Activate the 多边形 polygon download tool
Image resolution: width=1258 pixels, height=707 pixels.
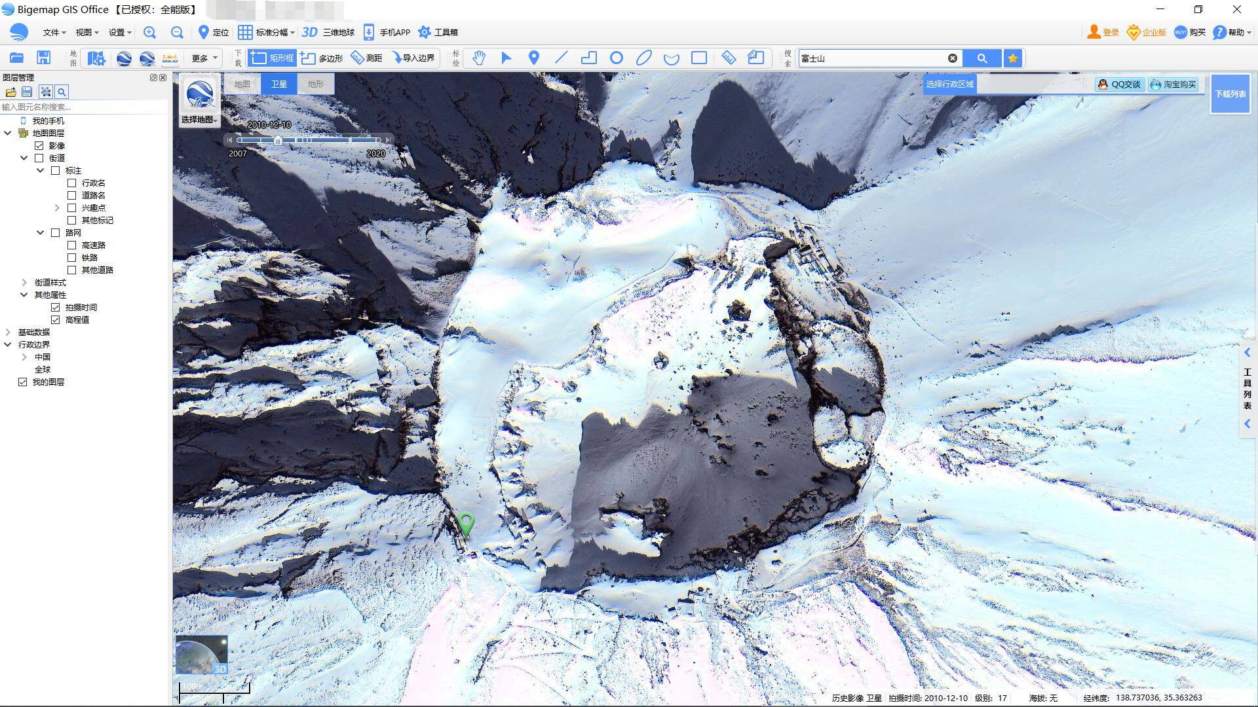coord(322,58)
